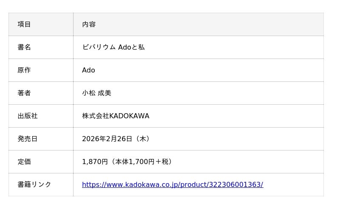The width and height of the screenshot is (340, 209).
Task: Click the price 1,870円
Action: tap(95, 162)
